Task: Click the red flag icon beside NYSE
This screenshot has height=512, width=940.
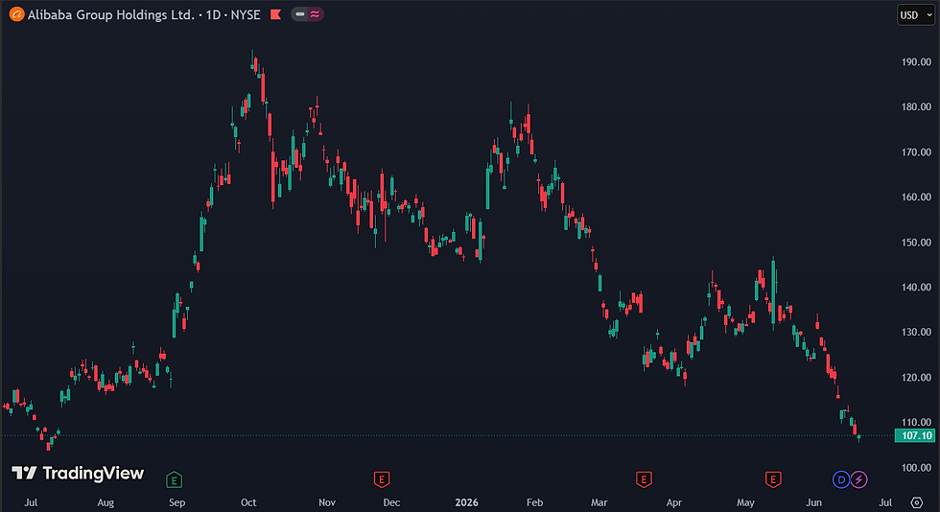Action: pyautogui.click(x=276, y=14)
